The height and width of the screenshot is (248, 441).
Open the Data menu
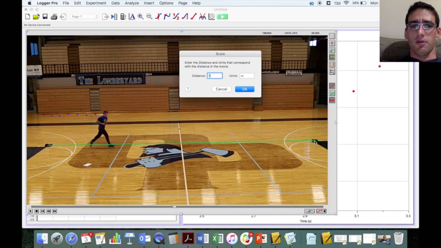click(115, 3)
